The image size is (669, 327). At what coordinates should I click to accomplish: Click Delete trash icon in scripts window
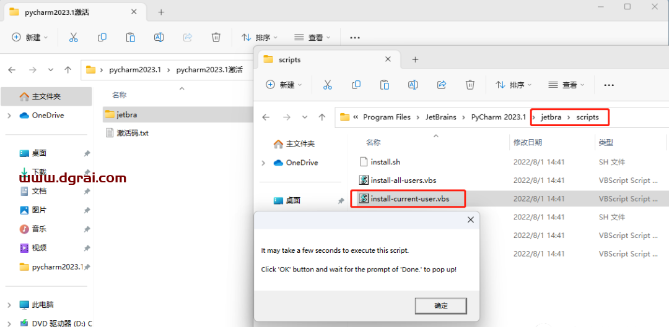click(470, 85)
